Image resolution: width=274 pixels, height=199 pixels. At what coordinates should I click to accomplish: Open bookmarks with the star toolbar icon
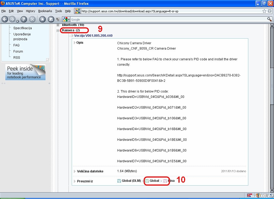43,19
